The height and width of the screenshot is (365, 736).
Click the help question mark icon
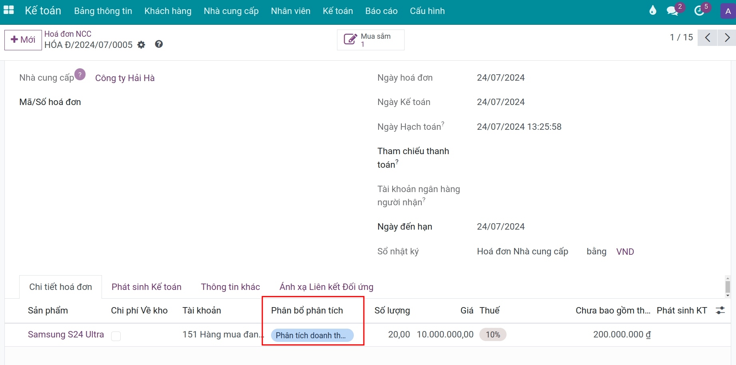[x=158, y=44]
